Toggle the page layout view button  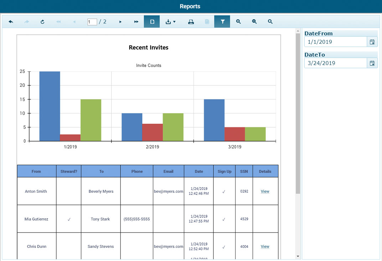152,22
